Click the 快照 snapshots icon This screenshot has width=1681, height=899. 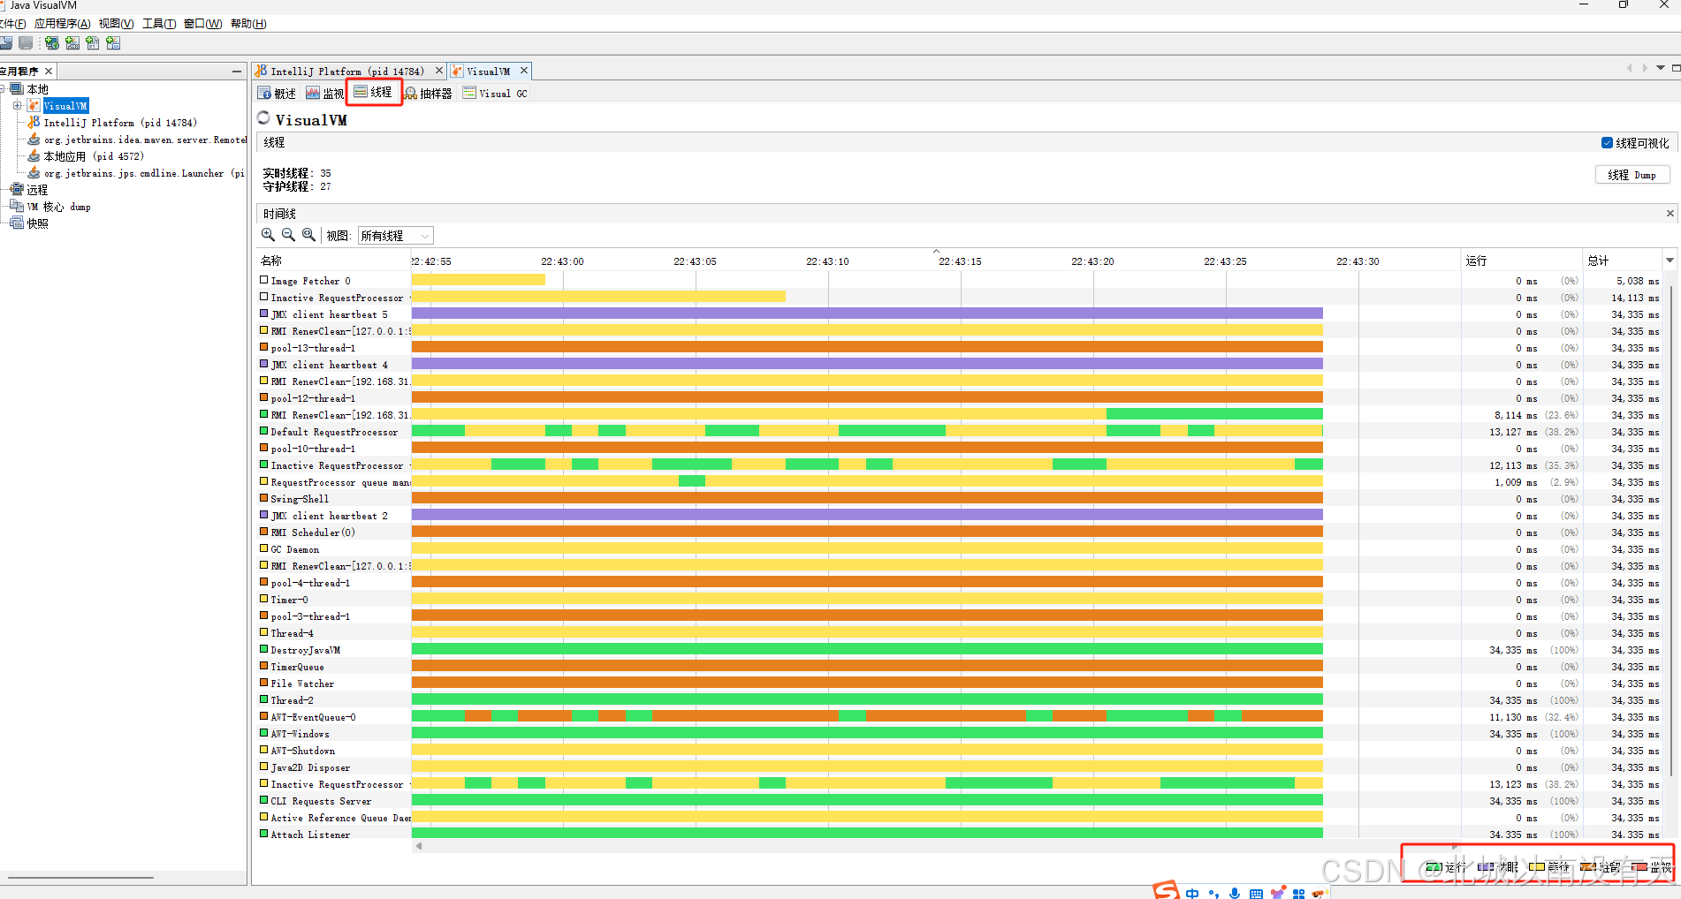(17, 223)
